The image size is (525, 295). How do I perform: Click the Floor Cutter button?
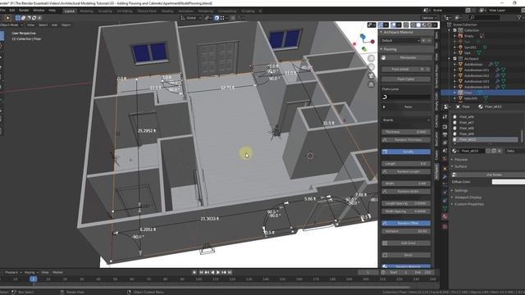[406, 79]
